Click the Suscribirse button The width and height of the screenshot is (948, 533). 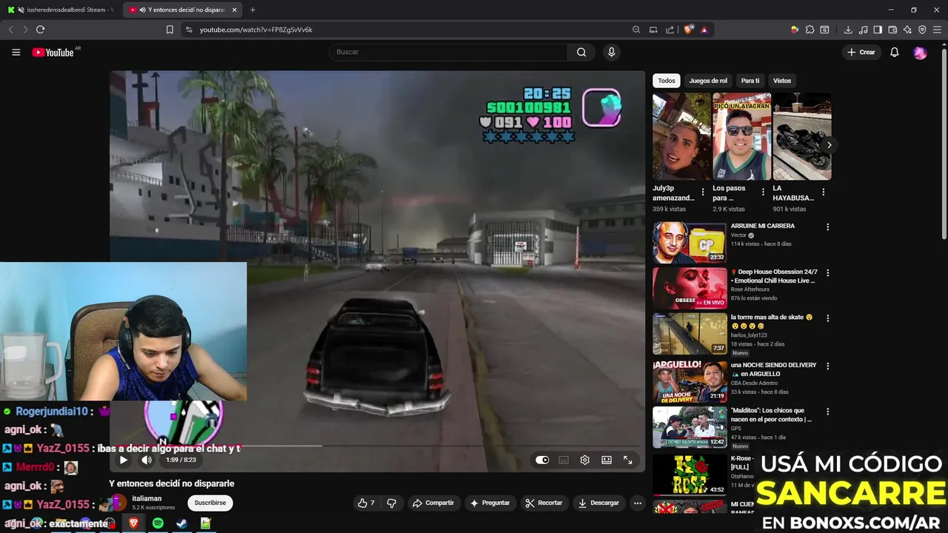coord(210,503)
